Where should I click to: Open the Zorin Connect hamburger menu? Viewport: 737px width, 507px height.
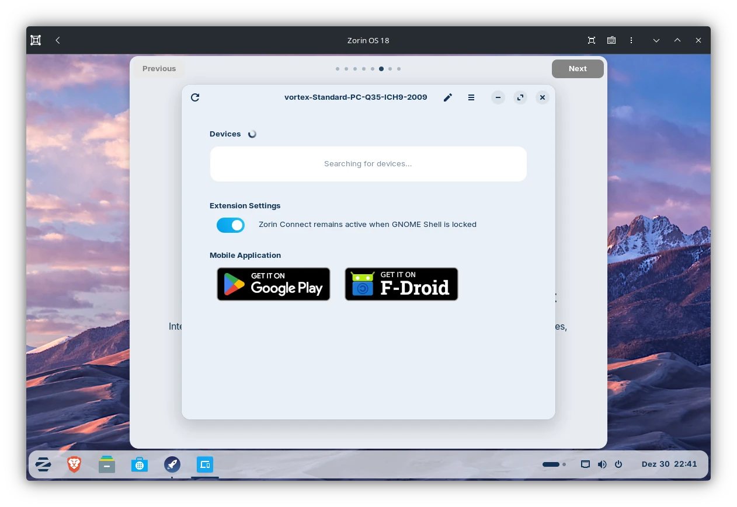(471, 97)
